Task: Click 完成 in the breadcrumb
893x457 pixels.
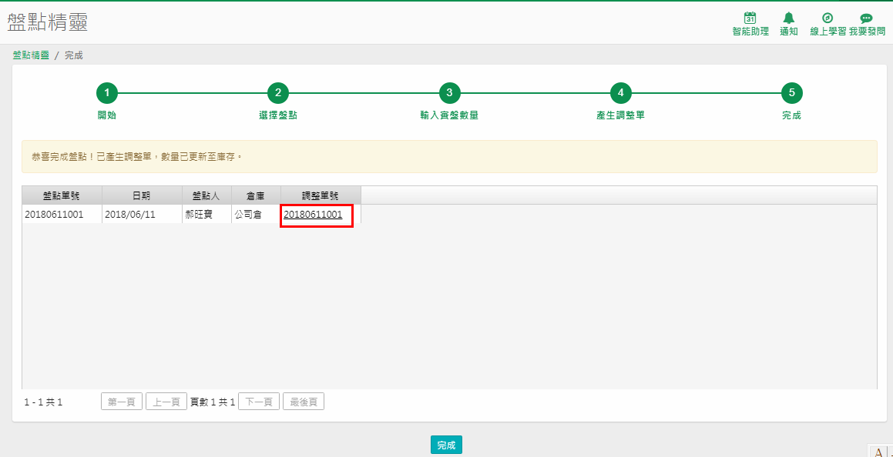Action: pyautogui.click(x=73, y=55)
